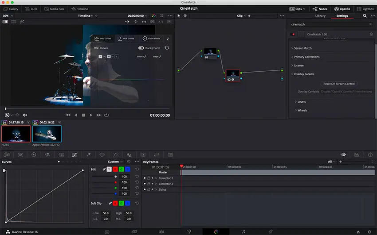Open the Clips dropdown
The image size is (377, 235).
(x=297, y=9)
